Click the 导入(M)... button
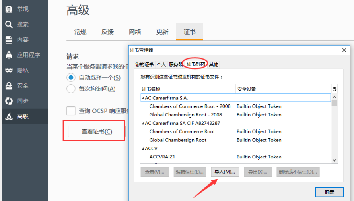The image size is (354, 201). point(225,172)
